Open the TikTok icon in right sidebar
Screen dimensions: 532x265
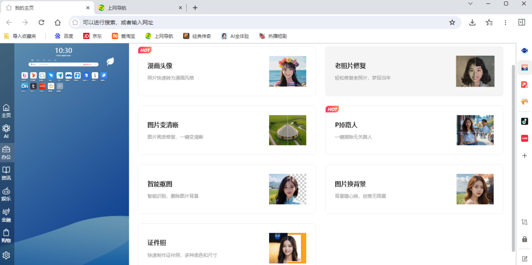pos(524,121)
